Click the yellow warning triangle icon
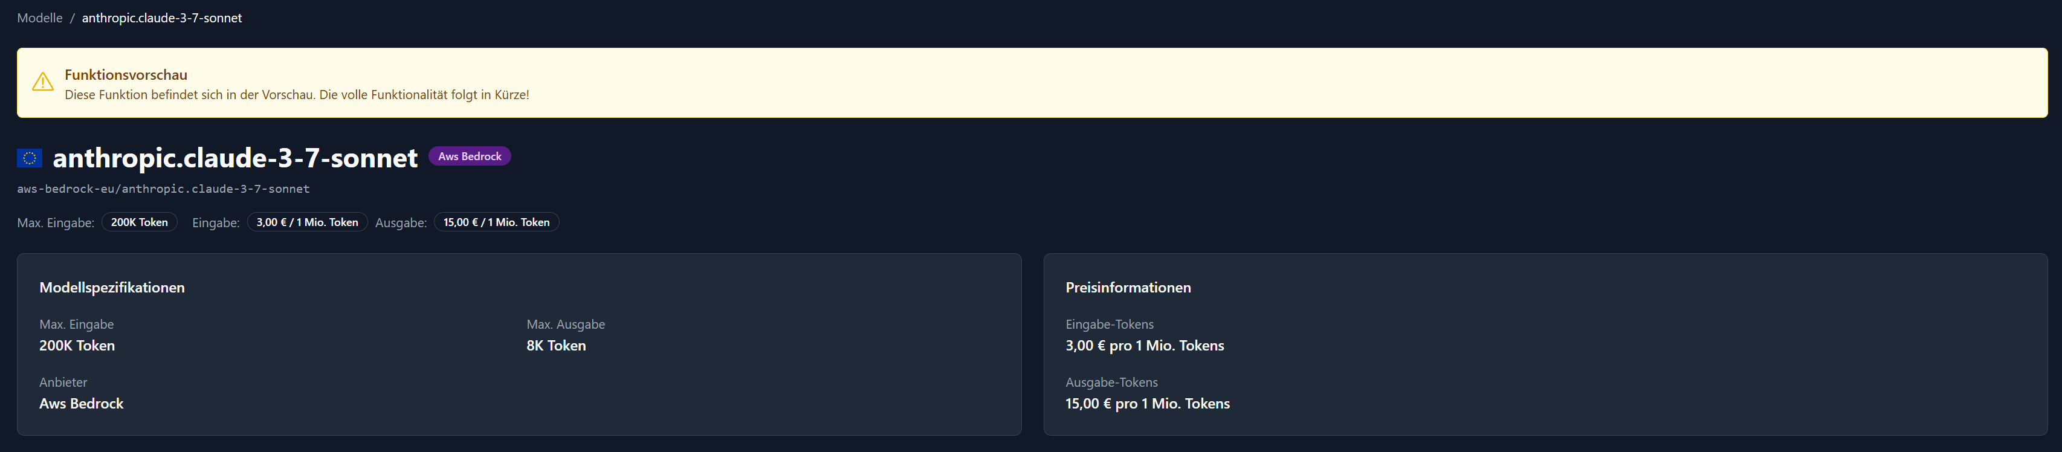This screenshot has width=2062, height=452. pos(42,82)
